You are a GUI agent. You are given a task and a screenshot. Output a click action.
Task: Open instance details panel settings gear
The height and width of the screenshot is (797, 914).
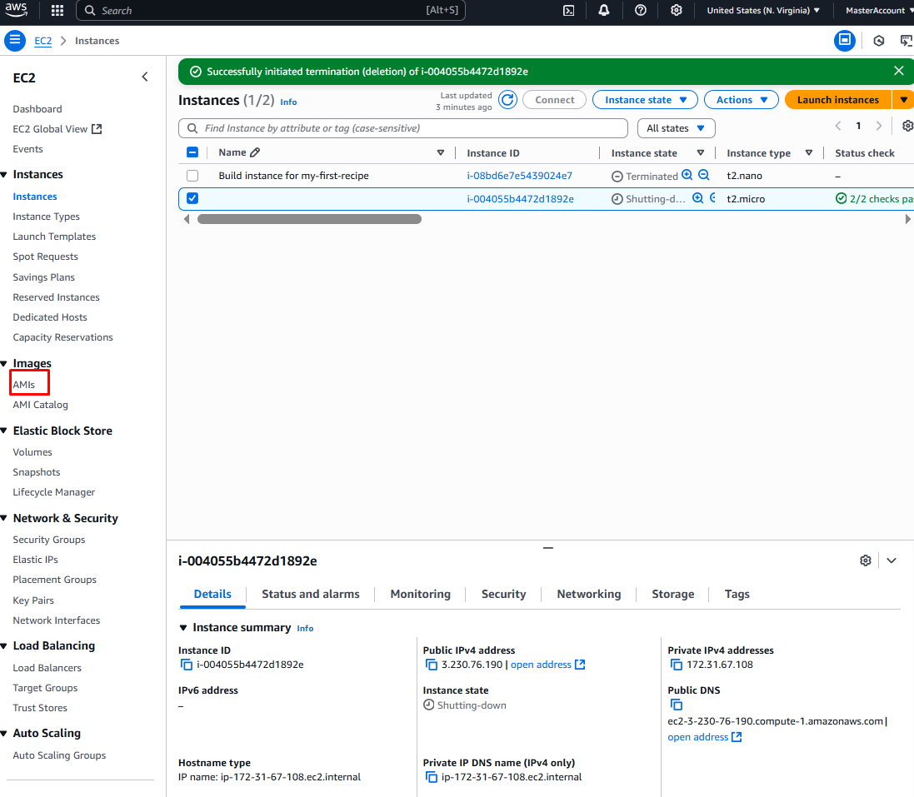click(865, 560)
